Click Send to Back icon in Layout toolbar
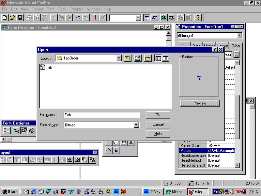 coord(92,160)
